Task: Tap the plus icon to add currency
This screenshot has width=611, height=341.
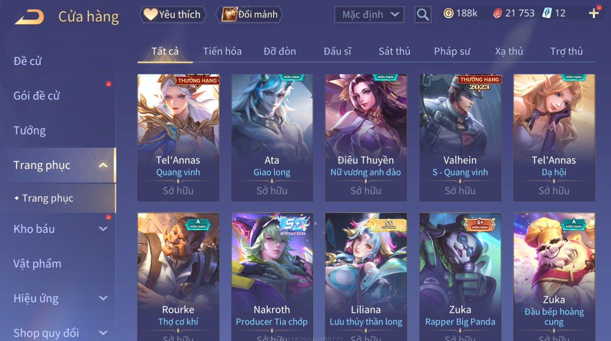Action: tap(594, 13)
